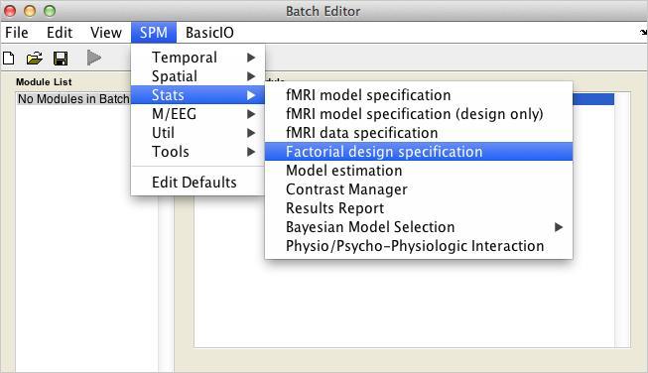Open the BasicIO menu
Screen dimensions: 648x373
(209, 33)
